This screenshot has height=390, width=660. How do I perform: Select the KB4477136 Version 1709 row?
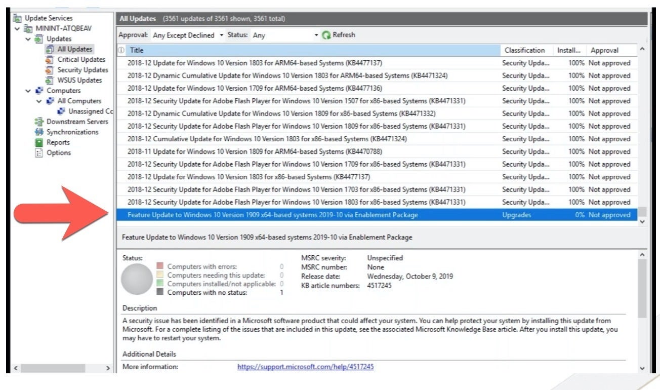point(377,89)
